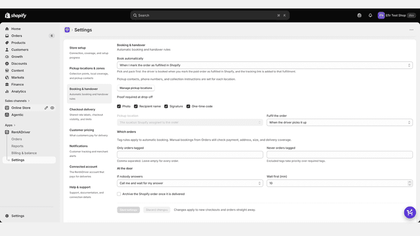This screenshot has width=420, height=236.
Task: Click the Only orders tagged field
Action: coord(190,154)
